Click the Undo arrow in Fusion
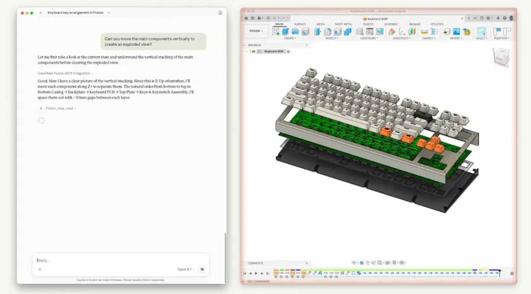This screenshot has height=294, width=531. (275, 18)
